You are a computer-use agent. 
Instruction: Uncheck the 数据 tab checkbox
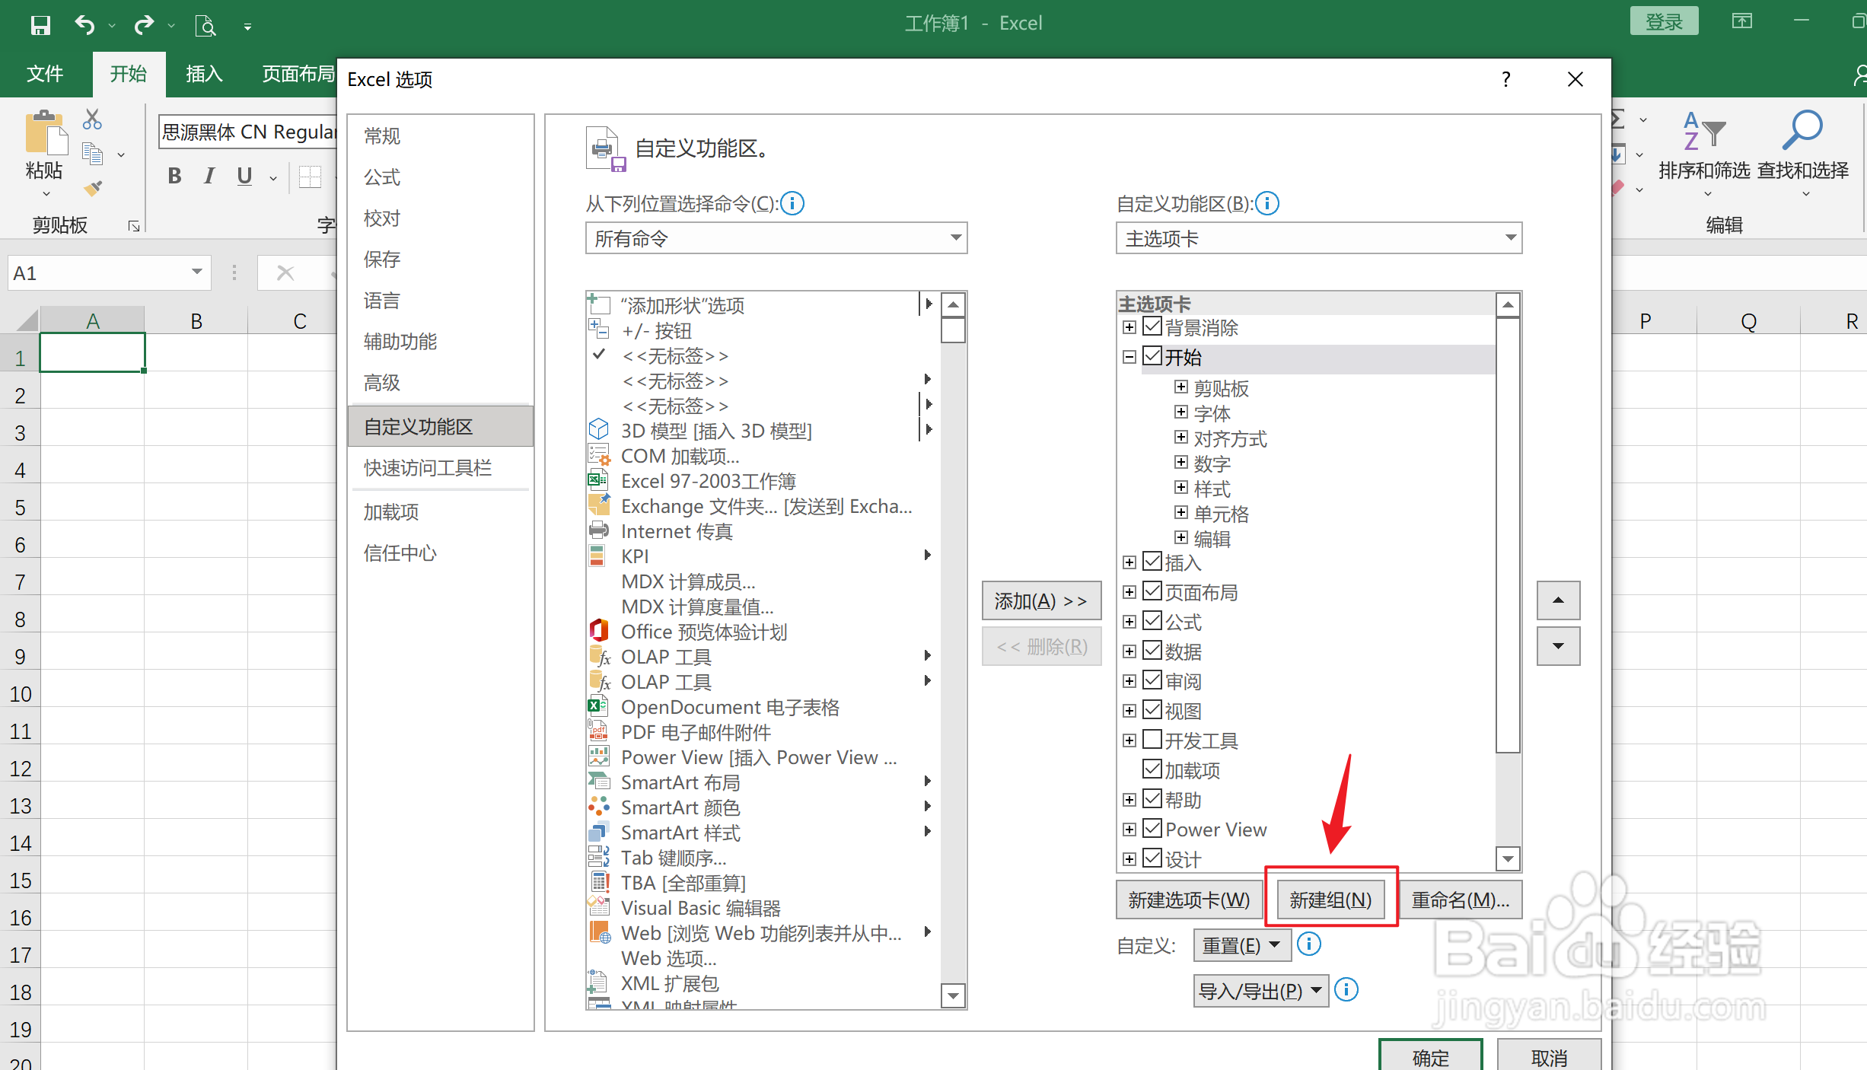tap(1153, 651)
